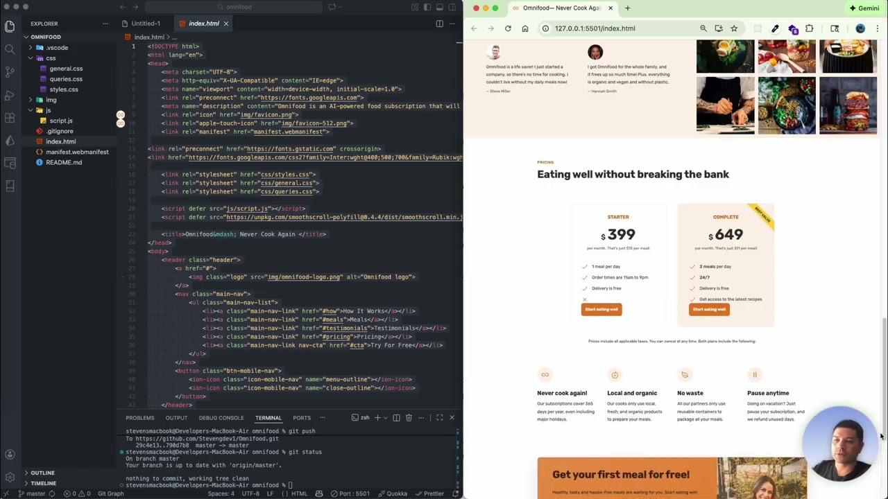Close the index.html editor tab
The height and width of the screenshot is (499, 888).
[225, 24]
